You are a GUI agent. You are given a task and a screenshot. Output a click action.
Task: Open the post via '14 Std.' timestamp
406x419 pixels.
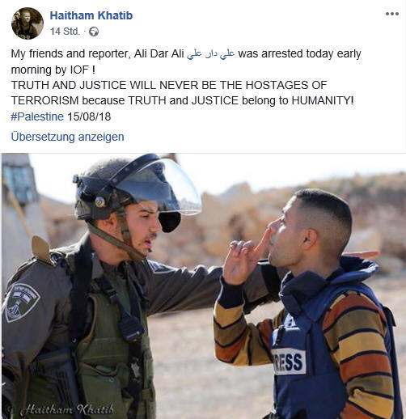click(x=65, y=32)
